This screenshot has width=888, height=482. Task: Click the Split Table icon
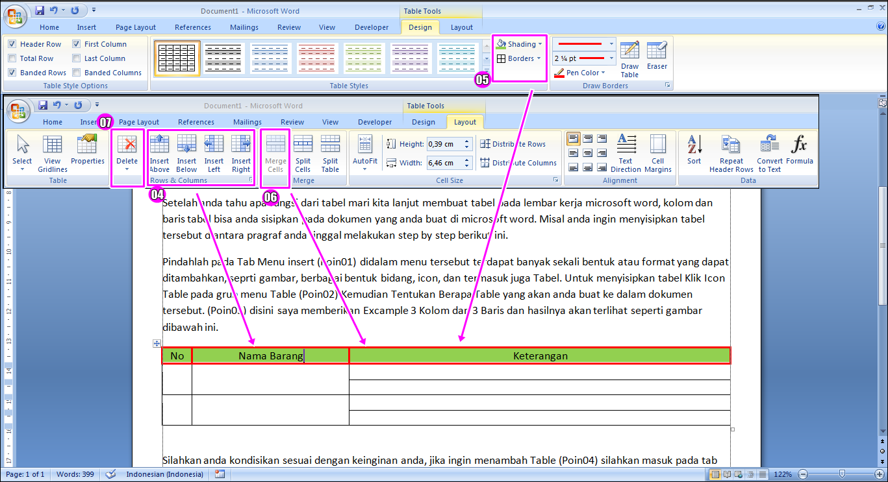[330, 154]
